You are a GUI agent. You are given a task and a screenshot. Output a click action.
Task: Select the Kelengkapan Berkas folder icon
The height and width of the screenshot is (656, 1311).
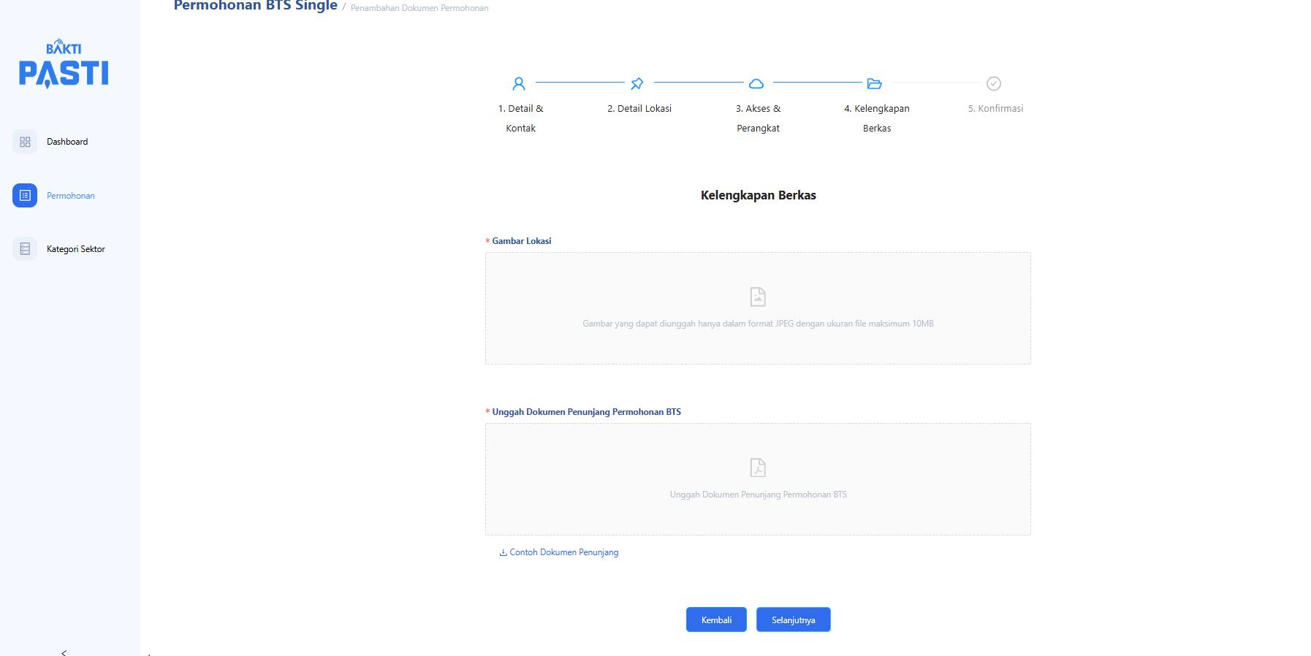[x=875, y=84]
